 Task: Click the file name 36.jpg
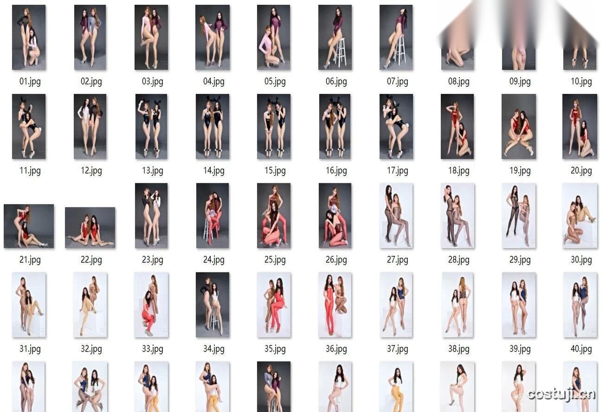pos(336,349)
